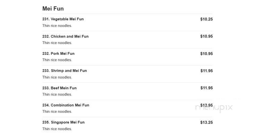Click the $10.95 Chicken Mei Fun price
The height and width of the screenshot is (136, 276).
[206, 37]
